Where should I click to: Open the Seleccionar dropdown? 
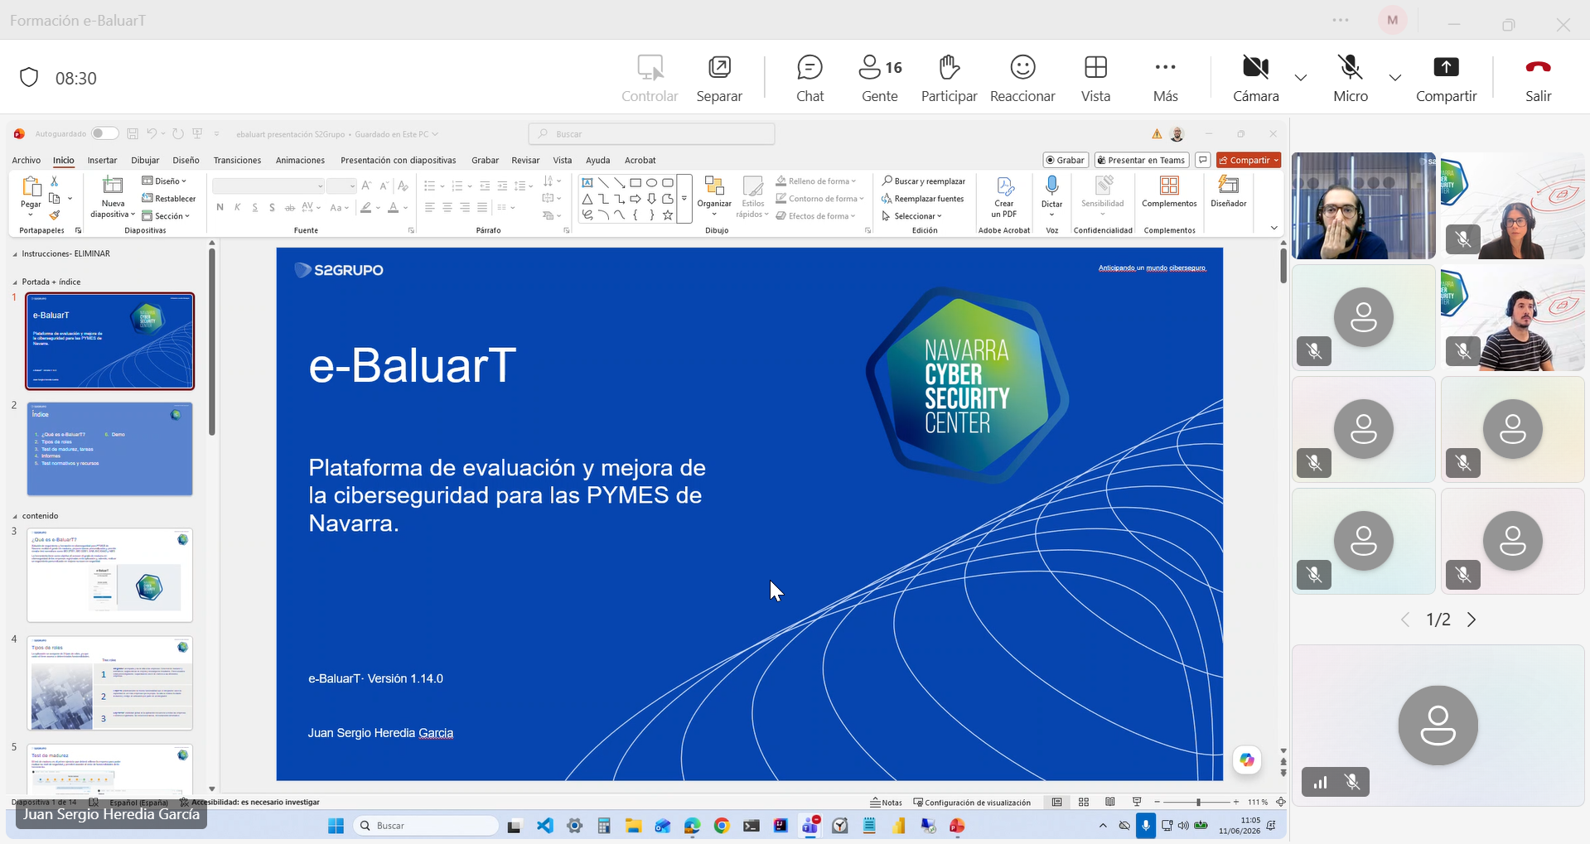[911, 215]
